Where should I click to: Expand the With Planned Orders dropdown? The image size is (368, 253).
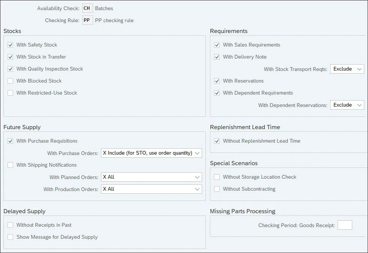[x=151, y=177]
